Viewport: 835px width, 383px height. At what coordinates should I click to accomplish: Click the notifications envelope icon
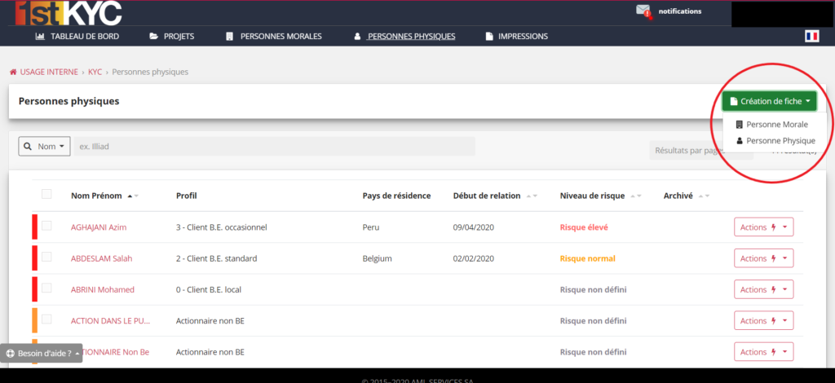click(644, 11)
